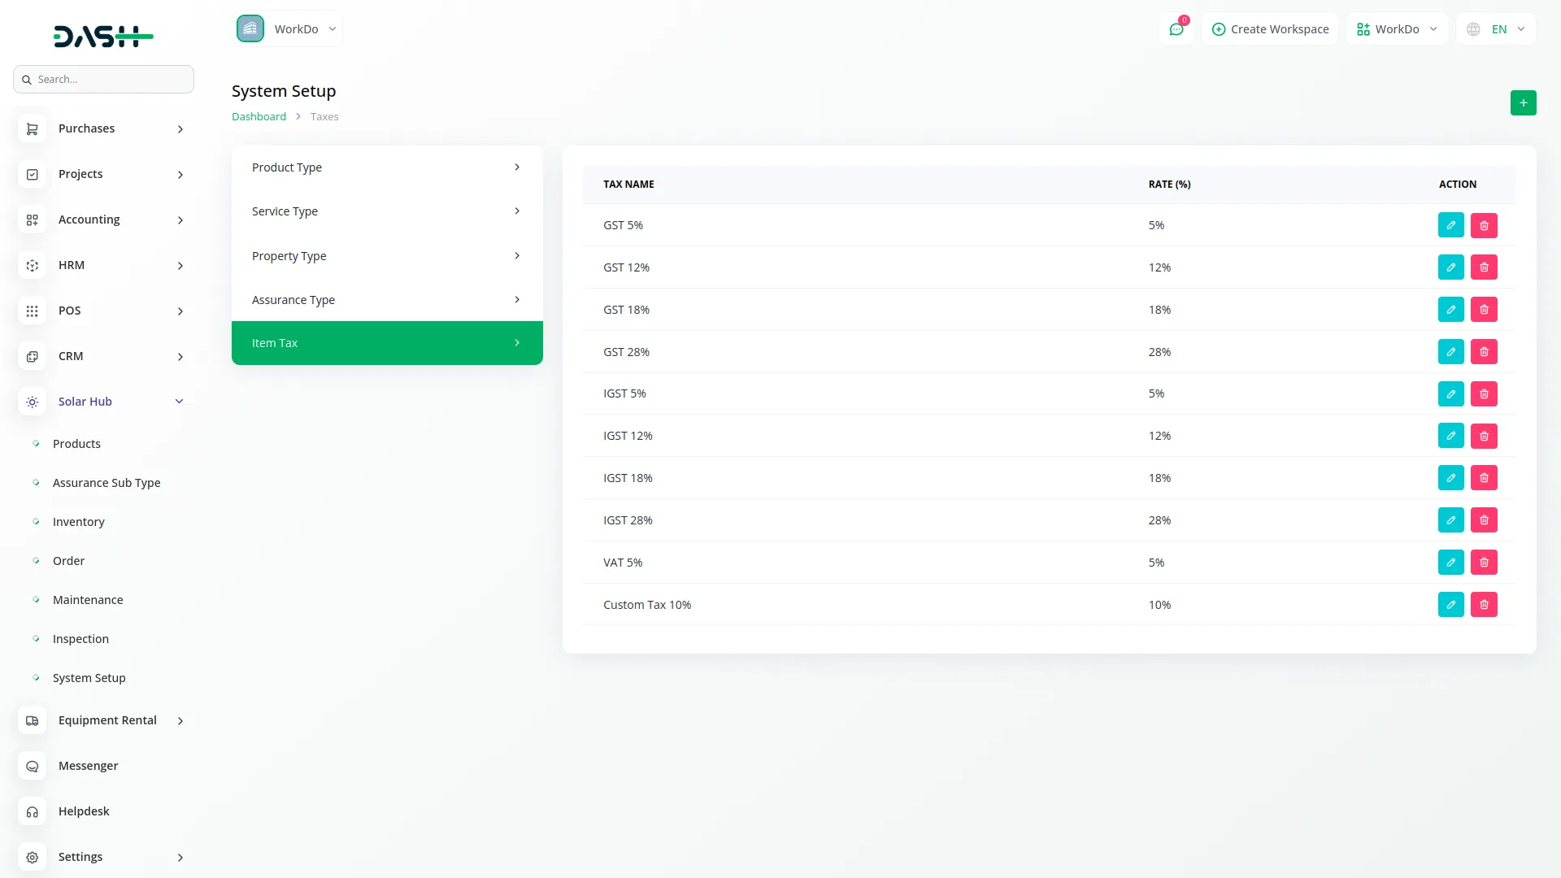Click the green plus add tax button
1561x878 pixels.
[1523, 102]
